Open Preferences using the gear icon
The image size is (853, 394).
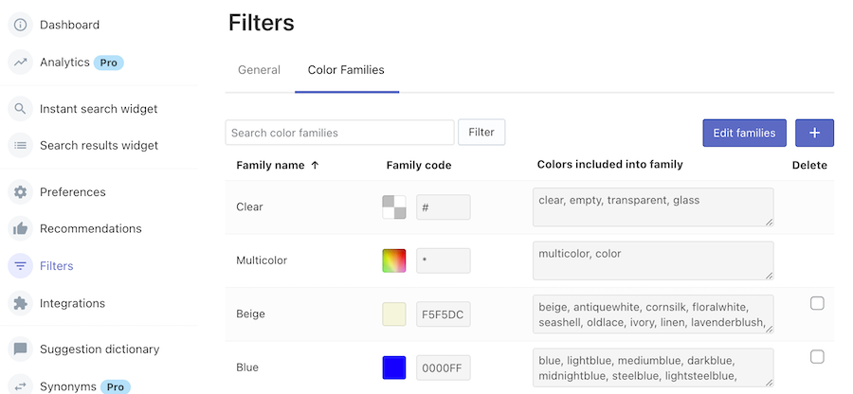coord(20,192)
